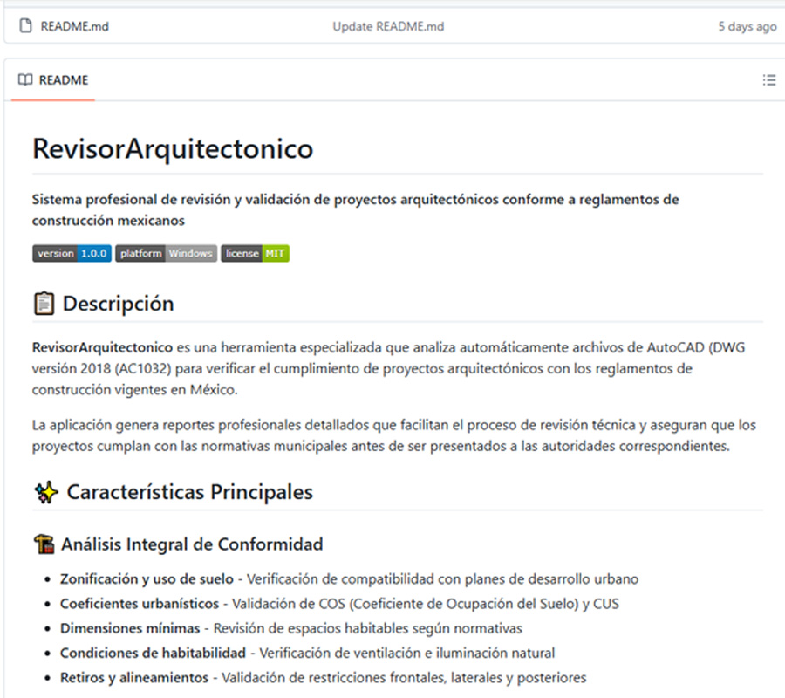Click the Descripción heading

coord(118,304)
